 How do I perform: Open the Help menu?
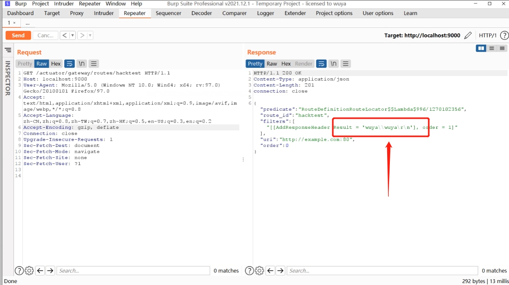pyautogui.click(x=136, y=3)
